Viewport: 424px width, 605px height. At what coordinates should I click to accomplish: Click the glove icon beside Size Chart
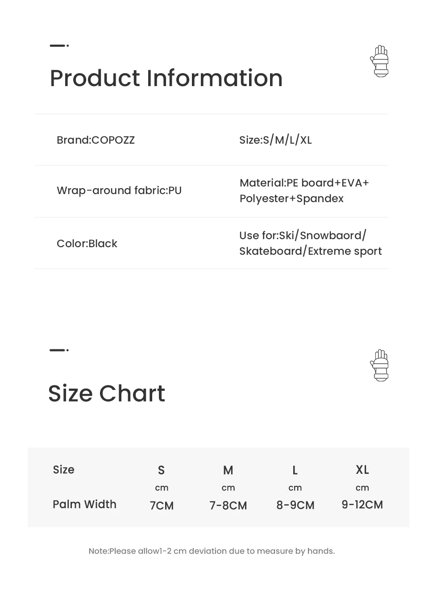tap(380, 365)
